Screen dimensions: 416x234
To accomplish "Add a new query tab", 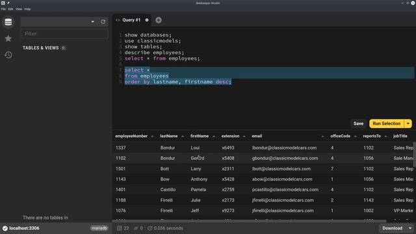I will [159, 20].
